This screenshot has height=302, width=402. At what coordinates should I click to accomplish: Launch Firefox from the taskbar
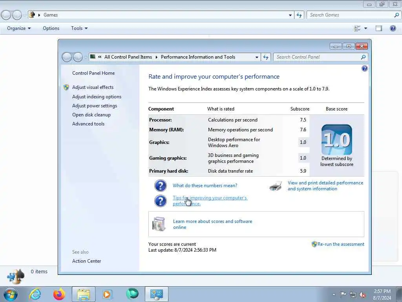pos(59,294)
